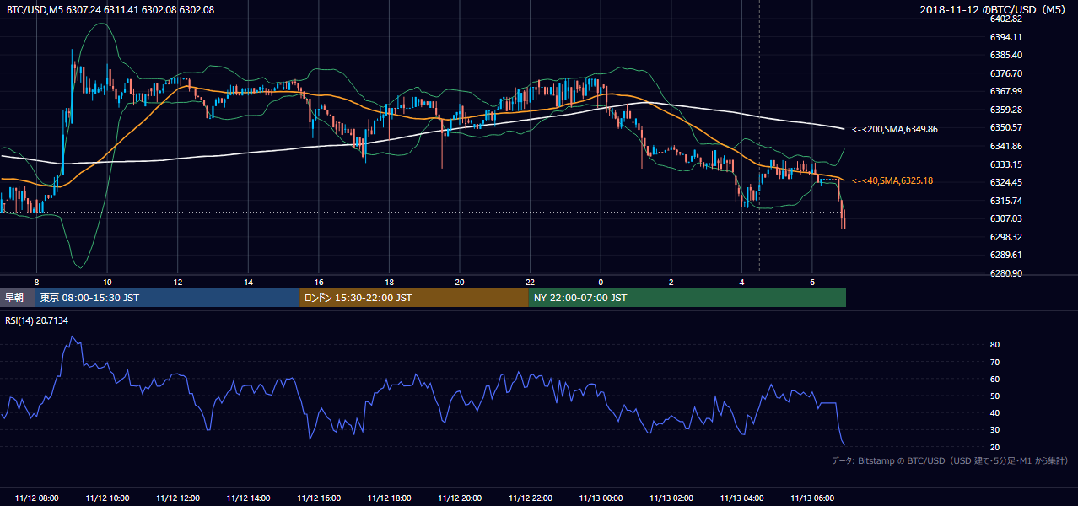
Task: Click the price axis value 6341.86
Action: pos(1006,146)
